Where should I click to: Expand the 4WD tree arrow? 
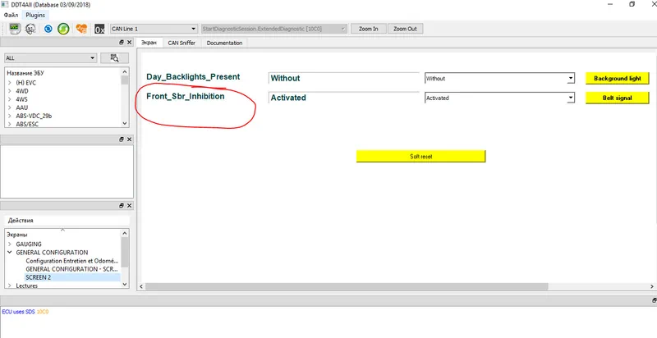[x=10, y=91]
